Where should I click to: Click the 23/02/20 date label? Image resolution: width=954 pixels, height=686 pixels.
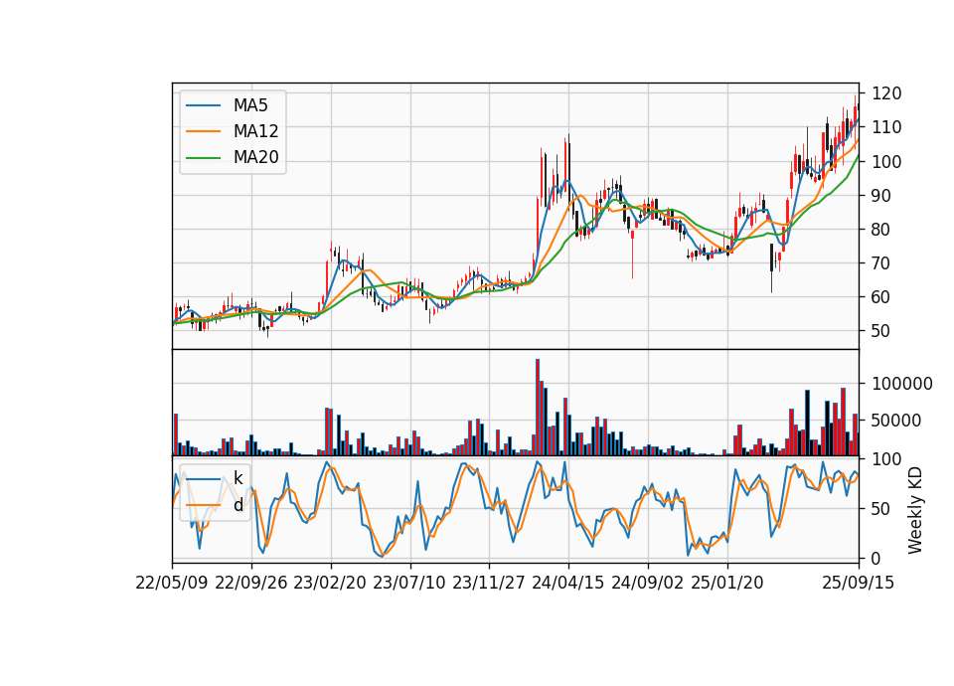pyautogui.click(x=330, y=583)
